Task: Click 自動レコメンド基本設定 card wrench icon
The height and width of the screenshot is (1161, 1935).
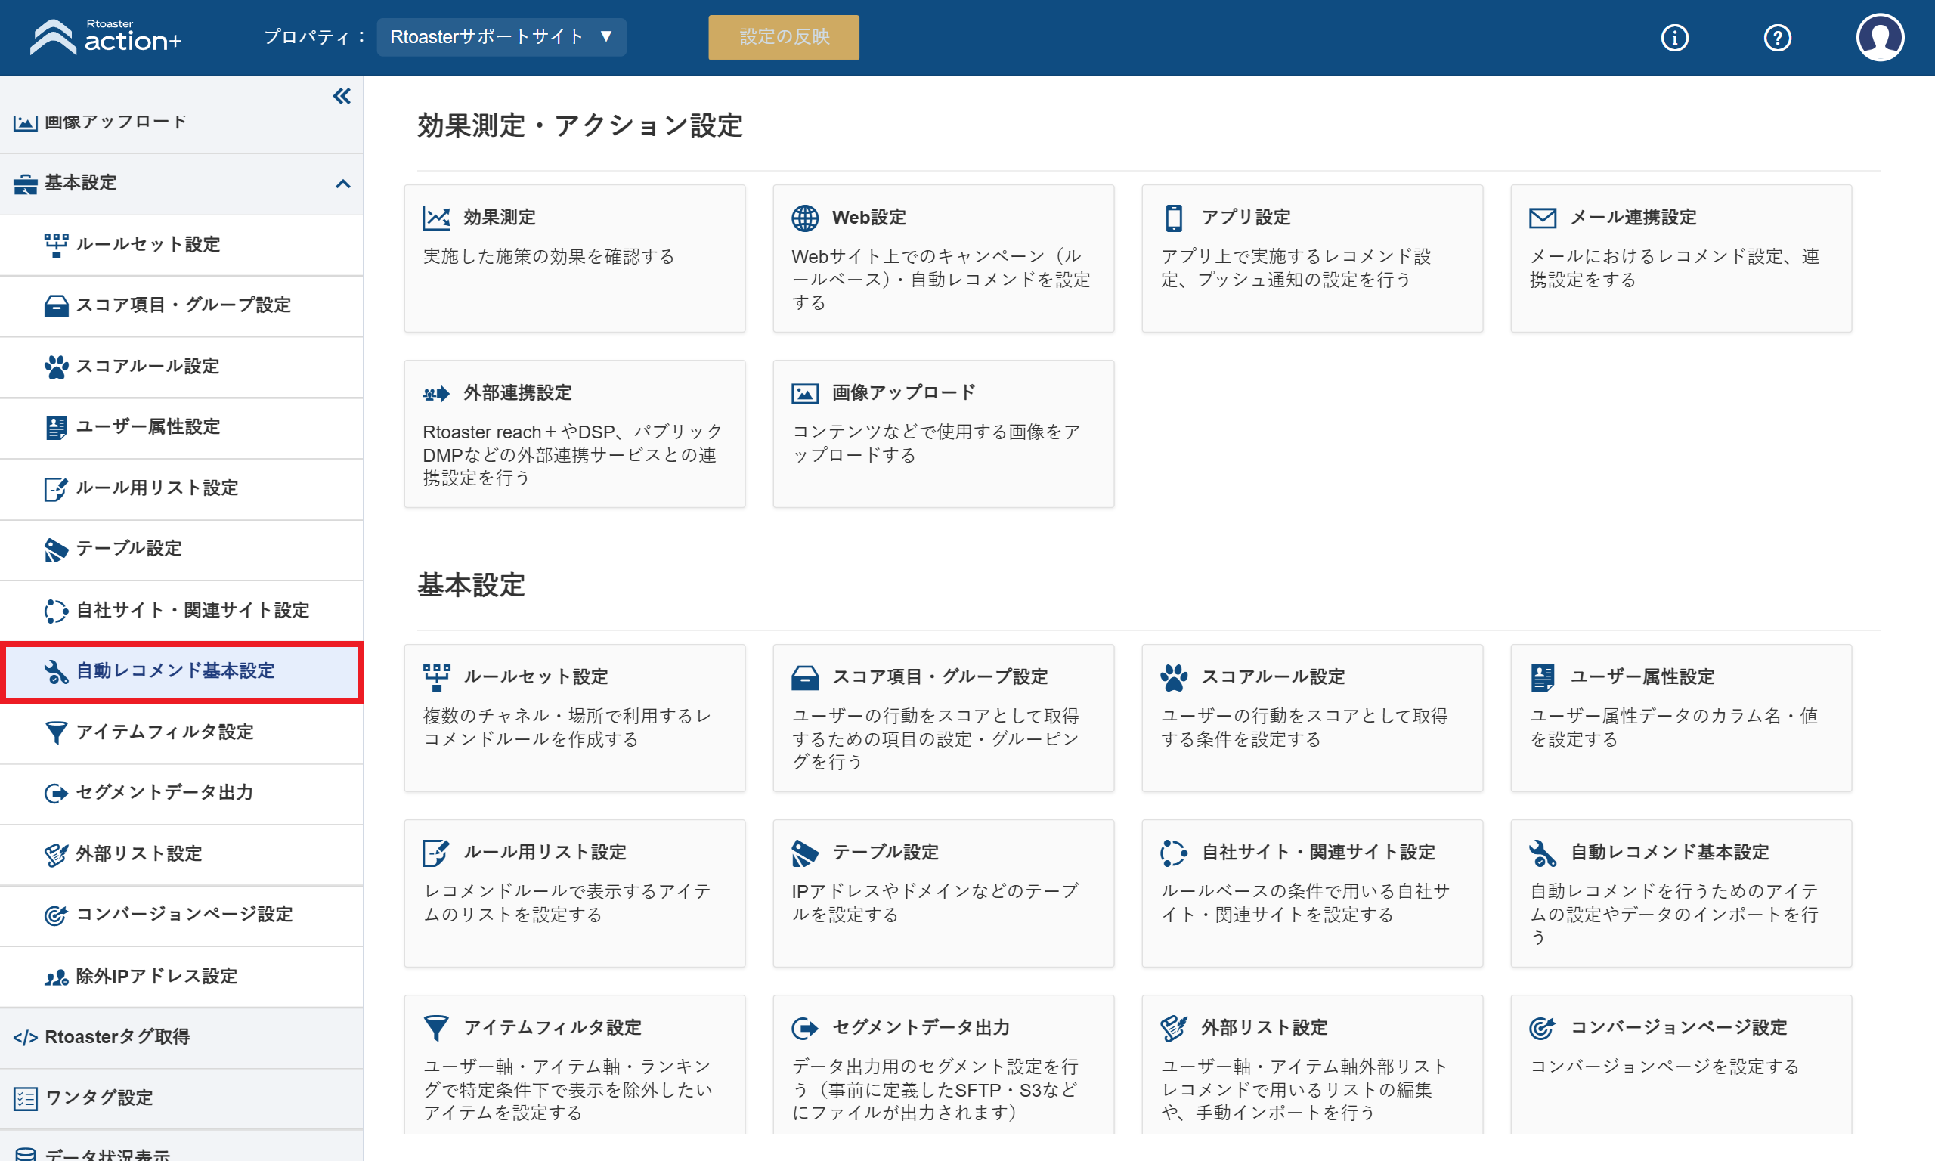Action: point(1543,853)
